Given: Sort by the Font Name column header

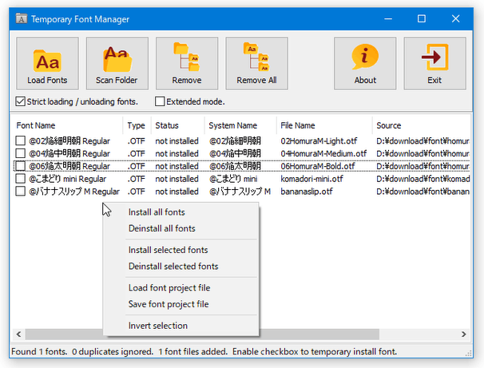Looking at the screenshot, I should pyautogui.click(x=68, y=125).
